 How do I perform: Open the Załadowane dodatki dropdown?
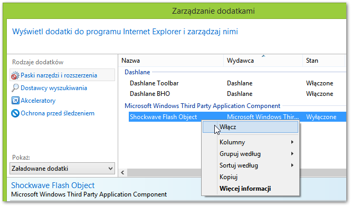coord(62,169)
